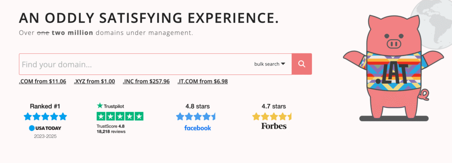The height and width of the screenshot is (163, 452).
Task: Click the Ranked #1 label
Action: (45, 106)
